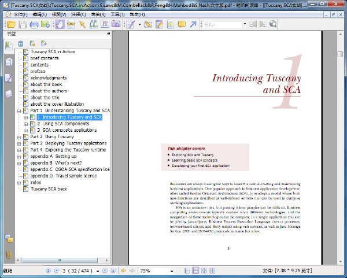Go to the 'preface' bookmark

click(x=38, y=71)
